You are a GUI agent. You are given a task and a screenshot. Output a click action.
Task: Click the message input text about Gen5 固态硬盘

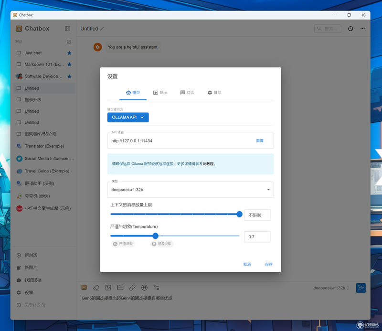coord(127,298)
